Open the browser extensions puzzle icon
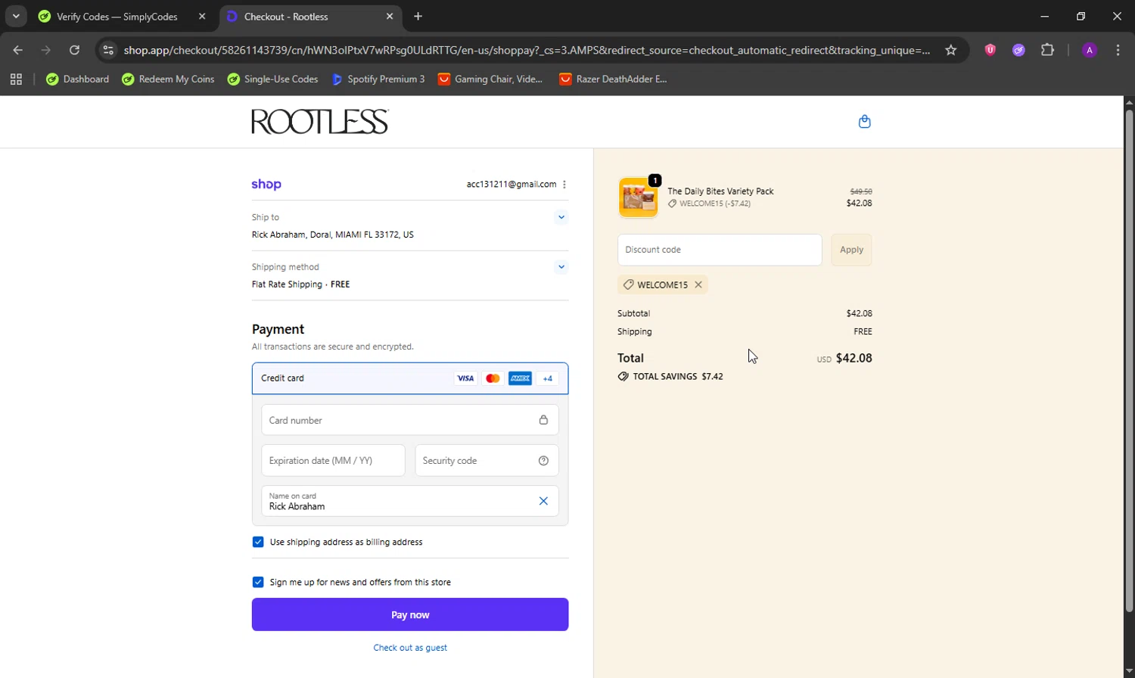 click(1047, 50)
